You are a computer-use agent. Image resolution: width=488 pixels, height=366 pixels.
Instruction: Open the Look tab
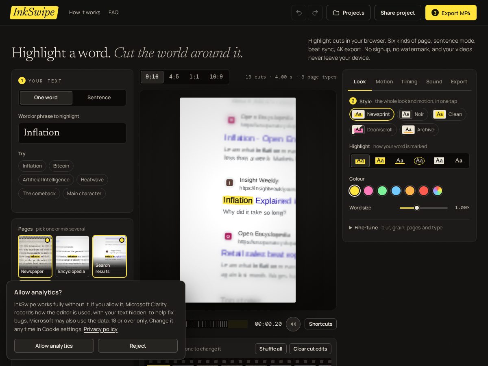[x=360, y=82]
